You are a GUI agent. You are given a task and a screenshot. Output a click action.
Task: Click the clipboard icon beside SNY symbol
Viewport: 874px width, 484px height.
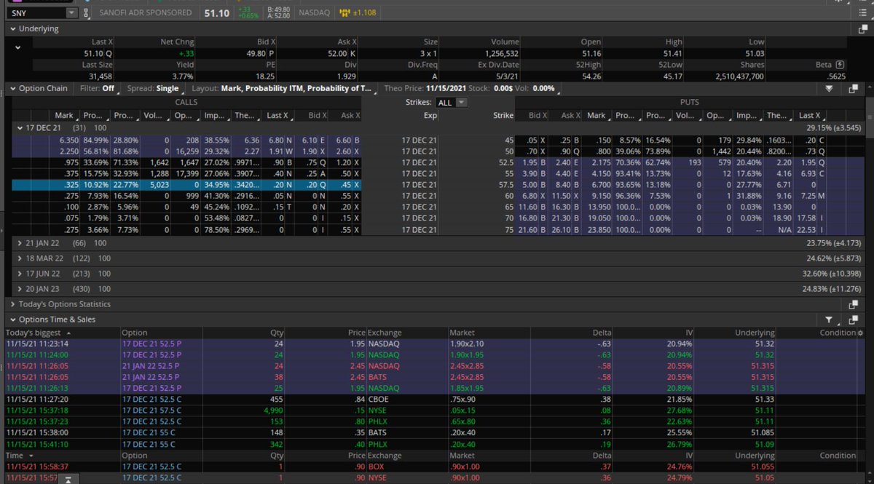[x=85, y=13]
